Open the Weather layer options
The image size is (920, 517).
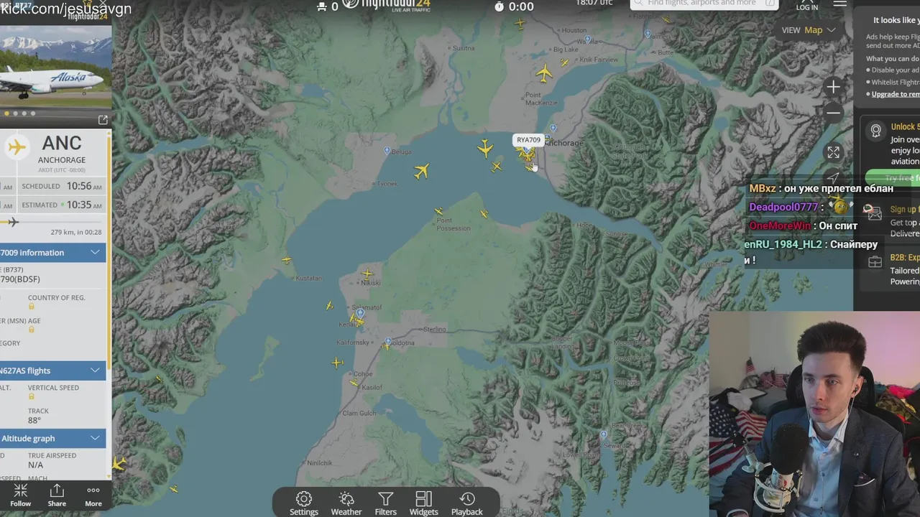[x=346, y=503]
